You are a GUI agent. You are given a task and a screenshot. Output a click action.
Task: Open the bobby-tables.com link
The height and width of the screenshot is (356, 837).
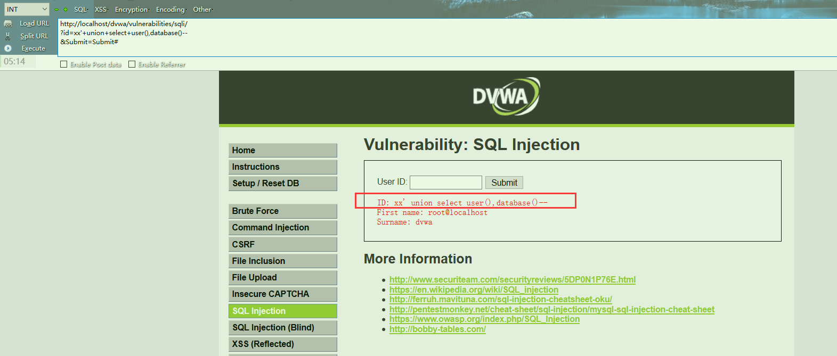click(x=437, y=329)
